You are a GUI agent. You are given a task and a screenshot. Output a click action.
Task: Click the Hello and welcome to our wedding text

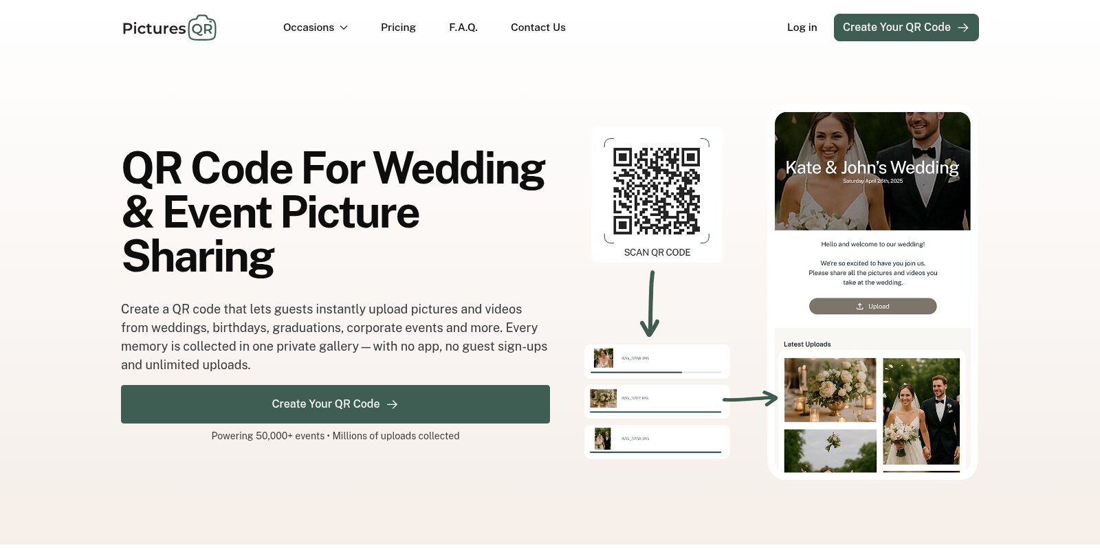tap(873, 244)
